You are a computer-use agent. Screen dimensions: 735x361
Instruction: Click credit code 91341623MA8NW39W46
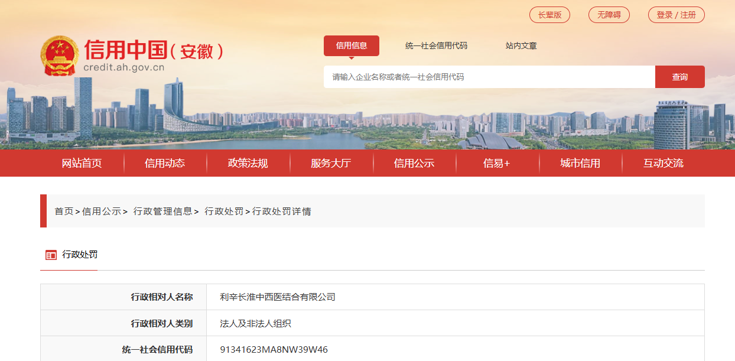click(274, 349)
